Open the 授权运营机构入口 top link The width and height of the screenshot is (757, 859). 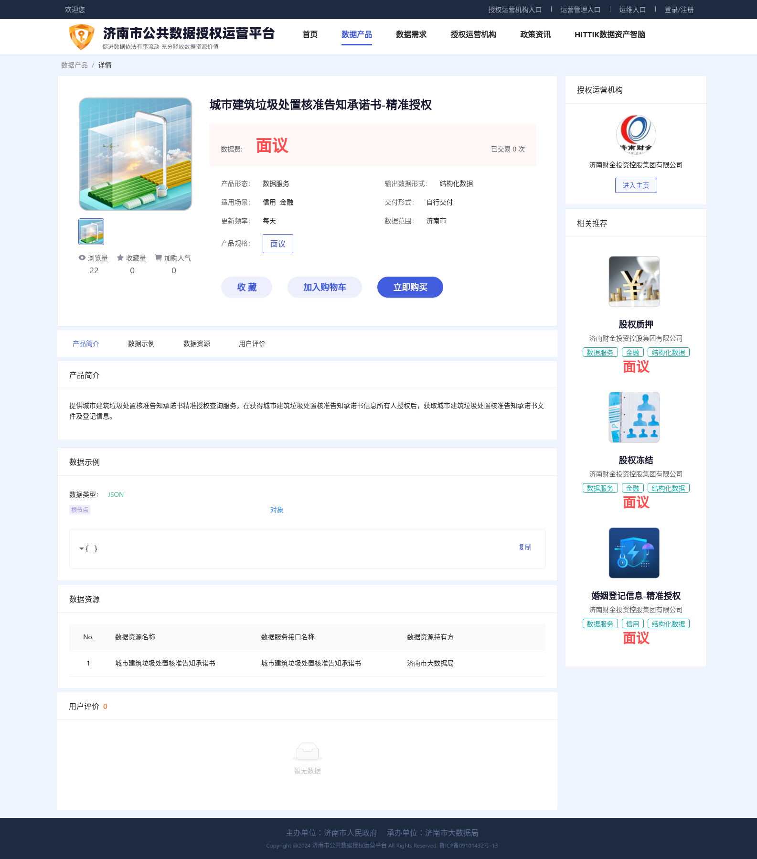pos(515,10)
